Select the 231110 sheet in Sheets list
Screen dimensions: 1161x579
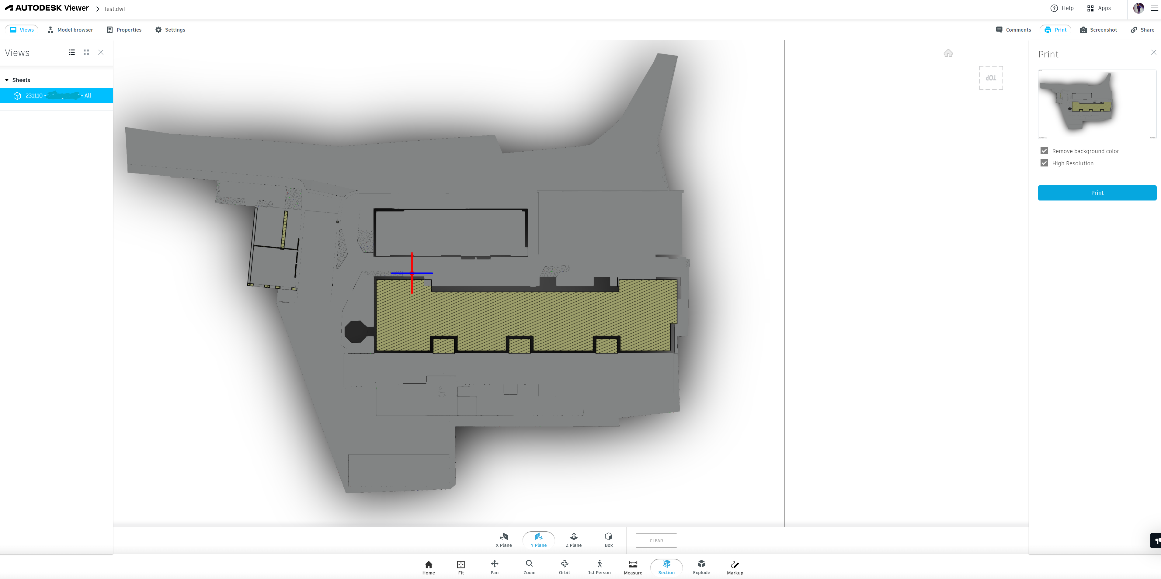click(56, 95)
